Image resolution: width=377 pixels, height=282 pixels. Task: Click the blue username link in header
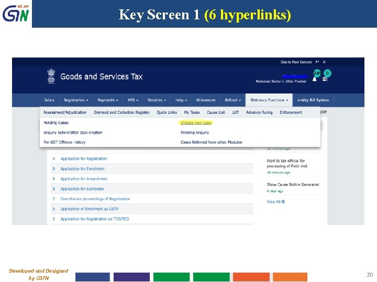pos(295,76)
